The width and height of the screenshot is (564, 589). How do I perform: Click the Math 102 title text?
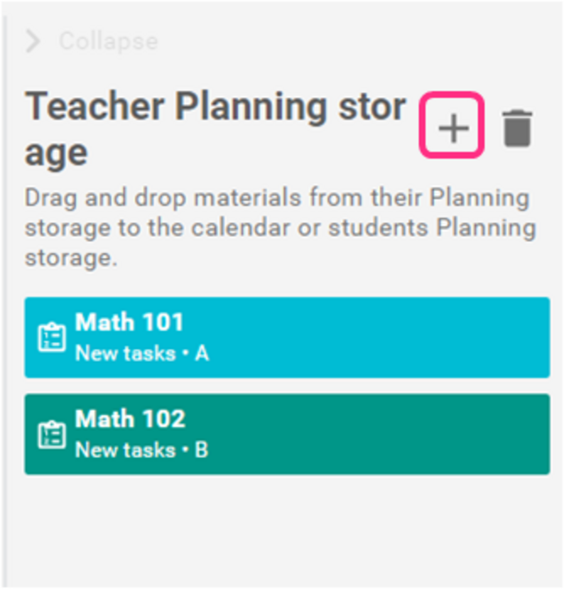(x=130, y=419)
